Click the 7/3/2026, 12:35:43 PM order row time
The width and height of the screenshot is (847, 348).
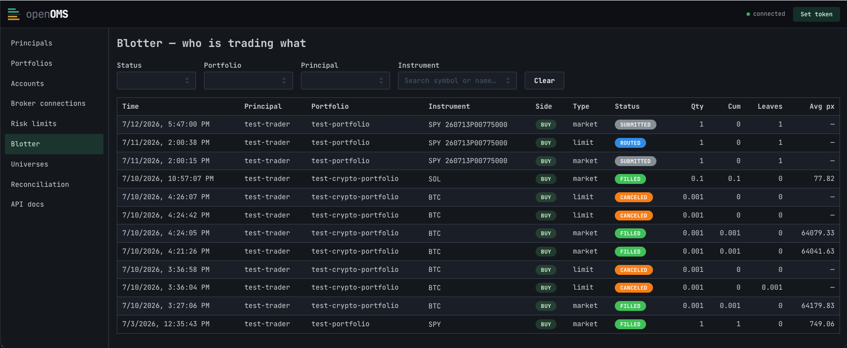[x=166, y=324]
